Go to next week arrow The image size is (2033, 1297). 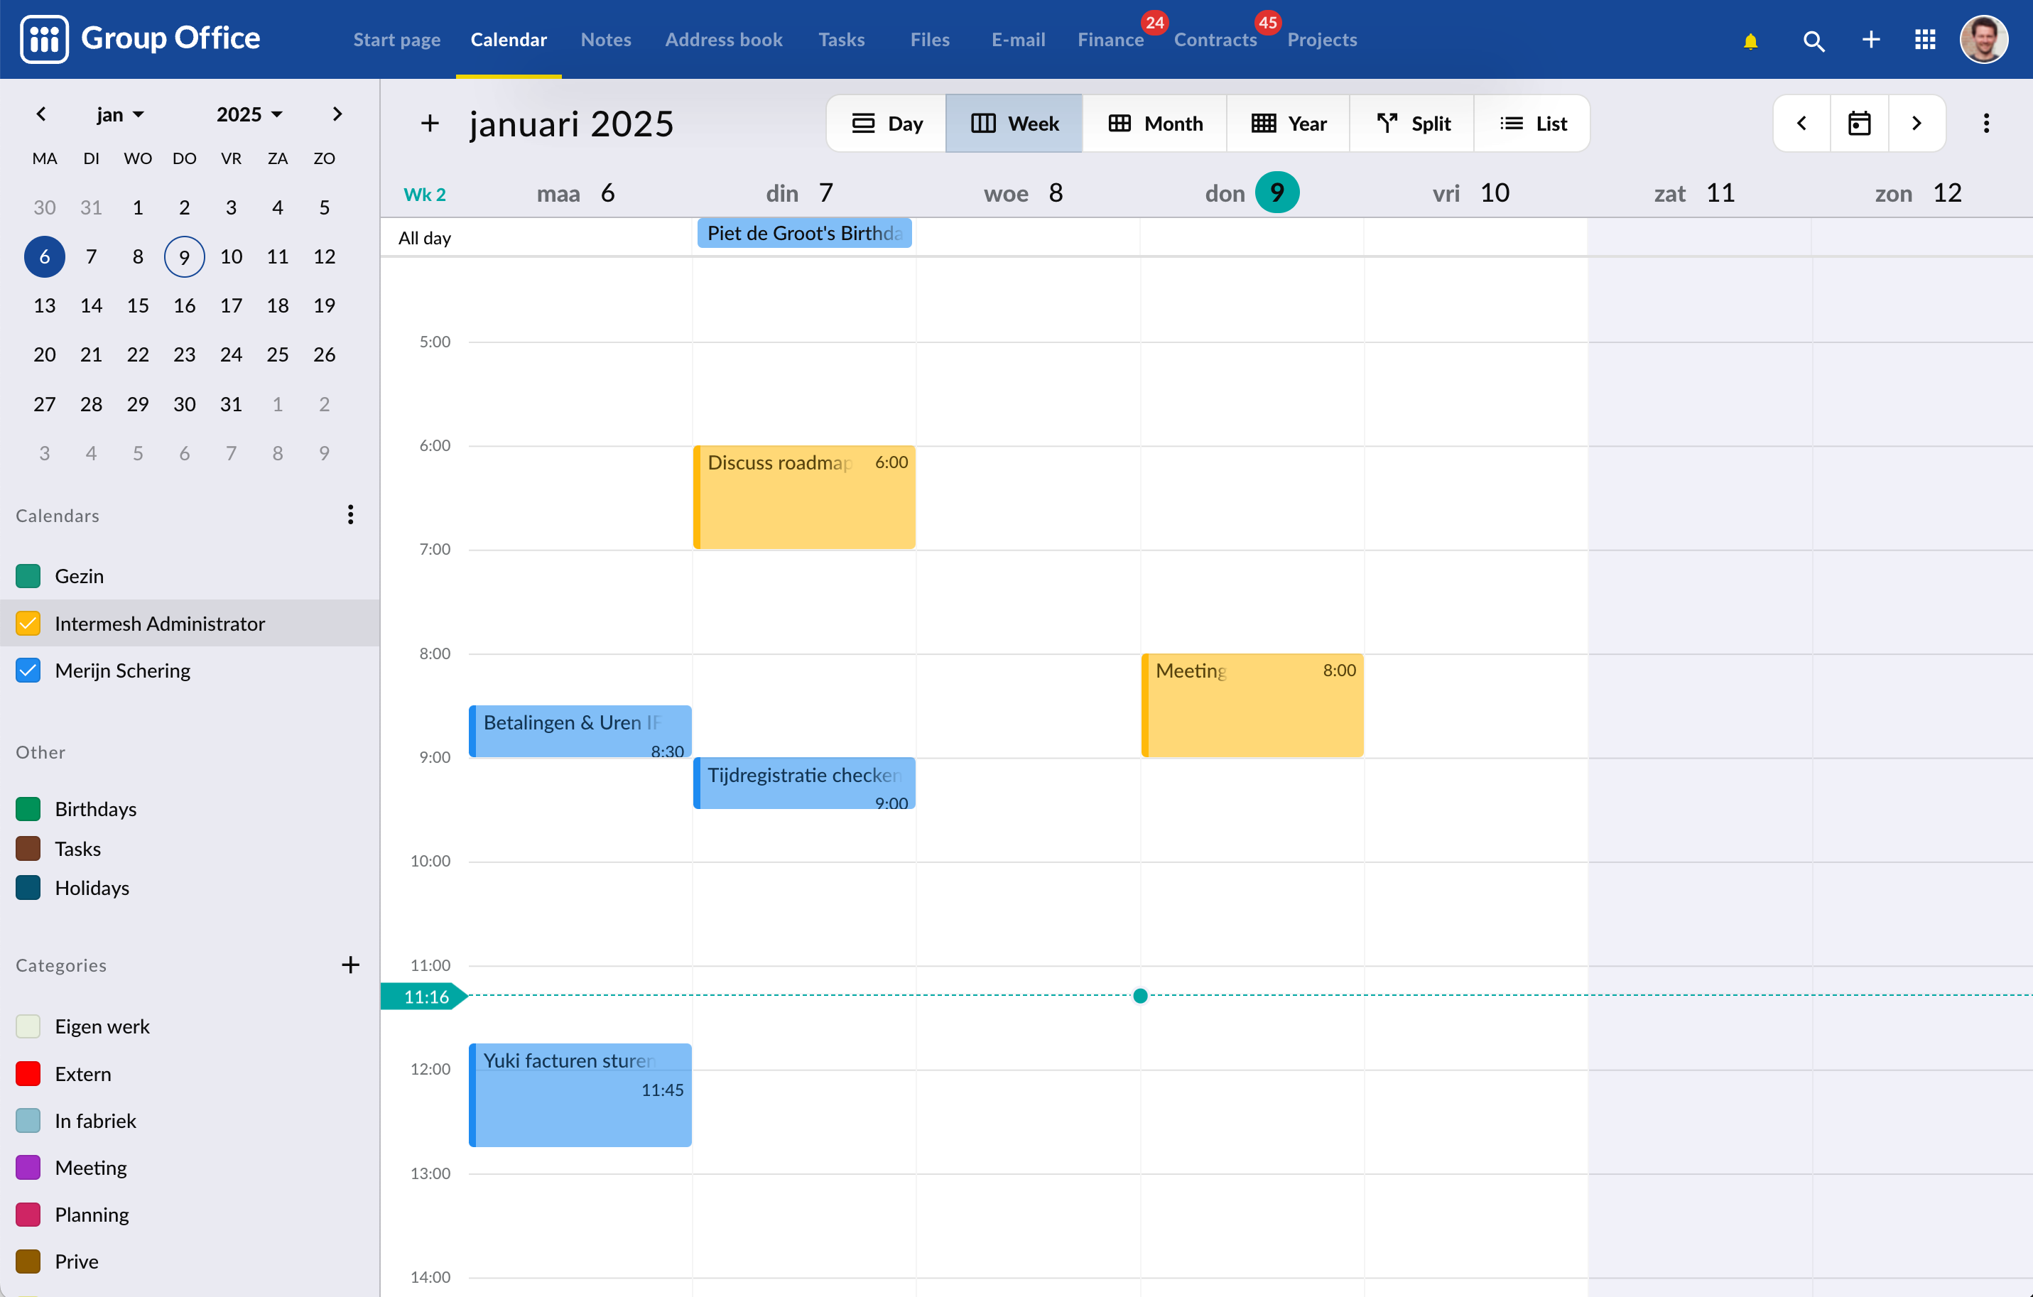[1917, 124]
